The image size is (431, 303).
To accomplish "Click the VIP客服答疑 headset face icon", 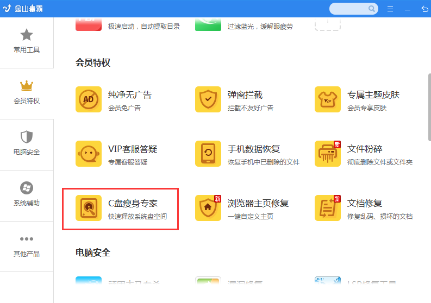I will coord(89,154).
